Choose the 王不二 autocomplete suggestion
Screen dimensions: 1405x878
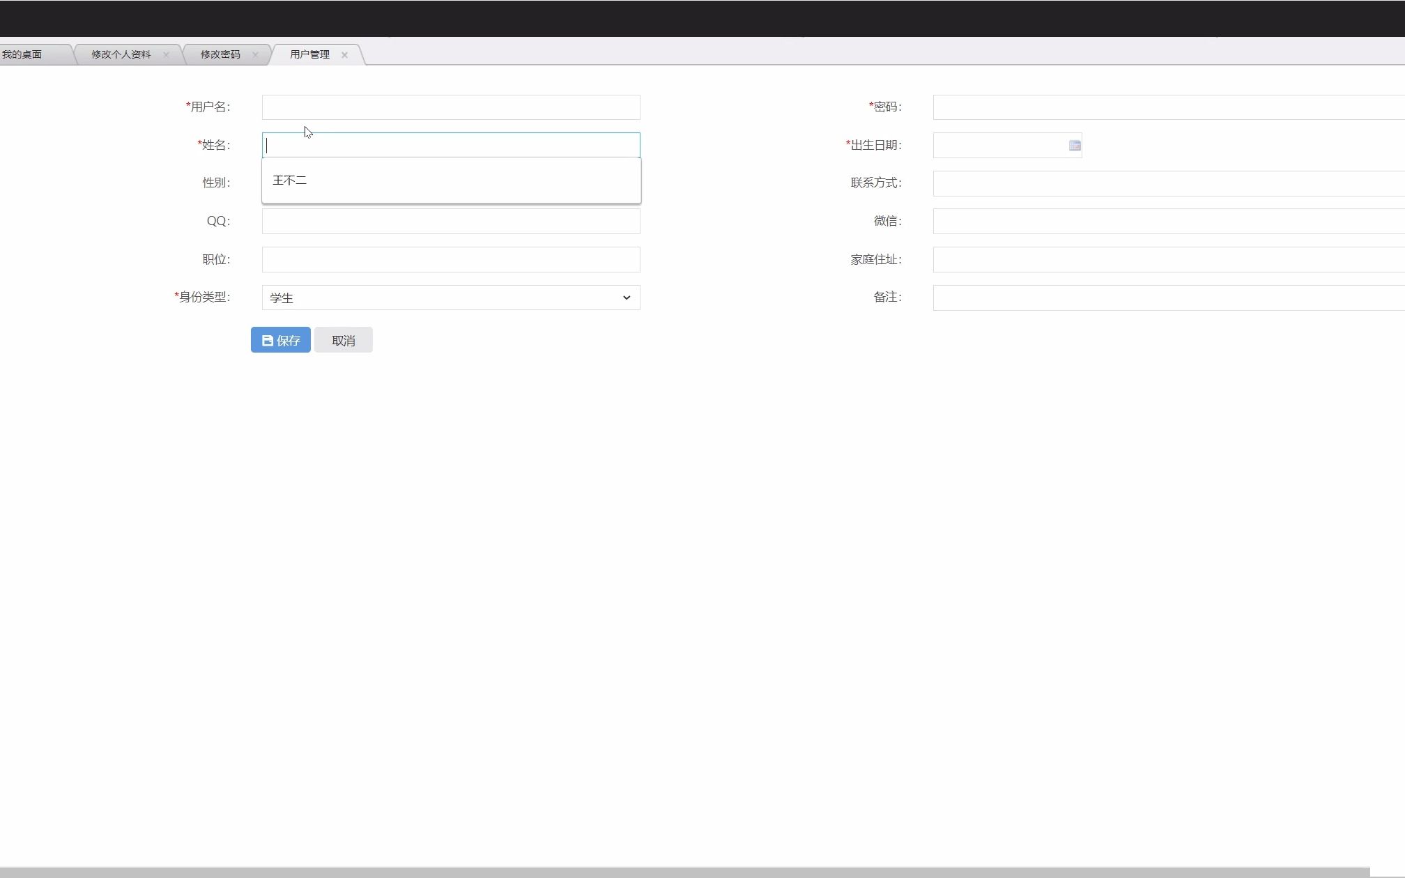point(451,180)
